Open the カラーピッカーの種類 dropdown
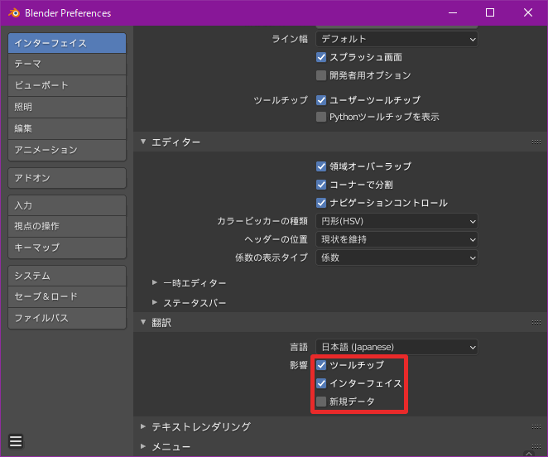The width and height of the screenshot is (548, 457). coord(397,221)
